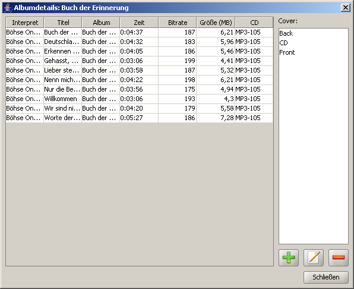This screenshot has width=354, height=289.
Task: Select the row with duration 0:05:27
Action: 140,118
